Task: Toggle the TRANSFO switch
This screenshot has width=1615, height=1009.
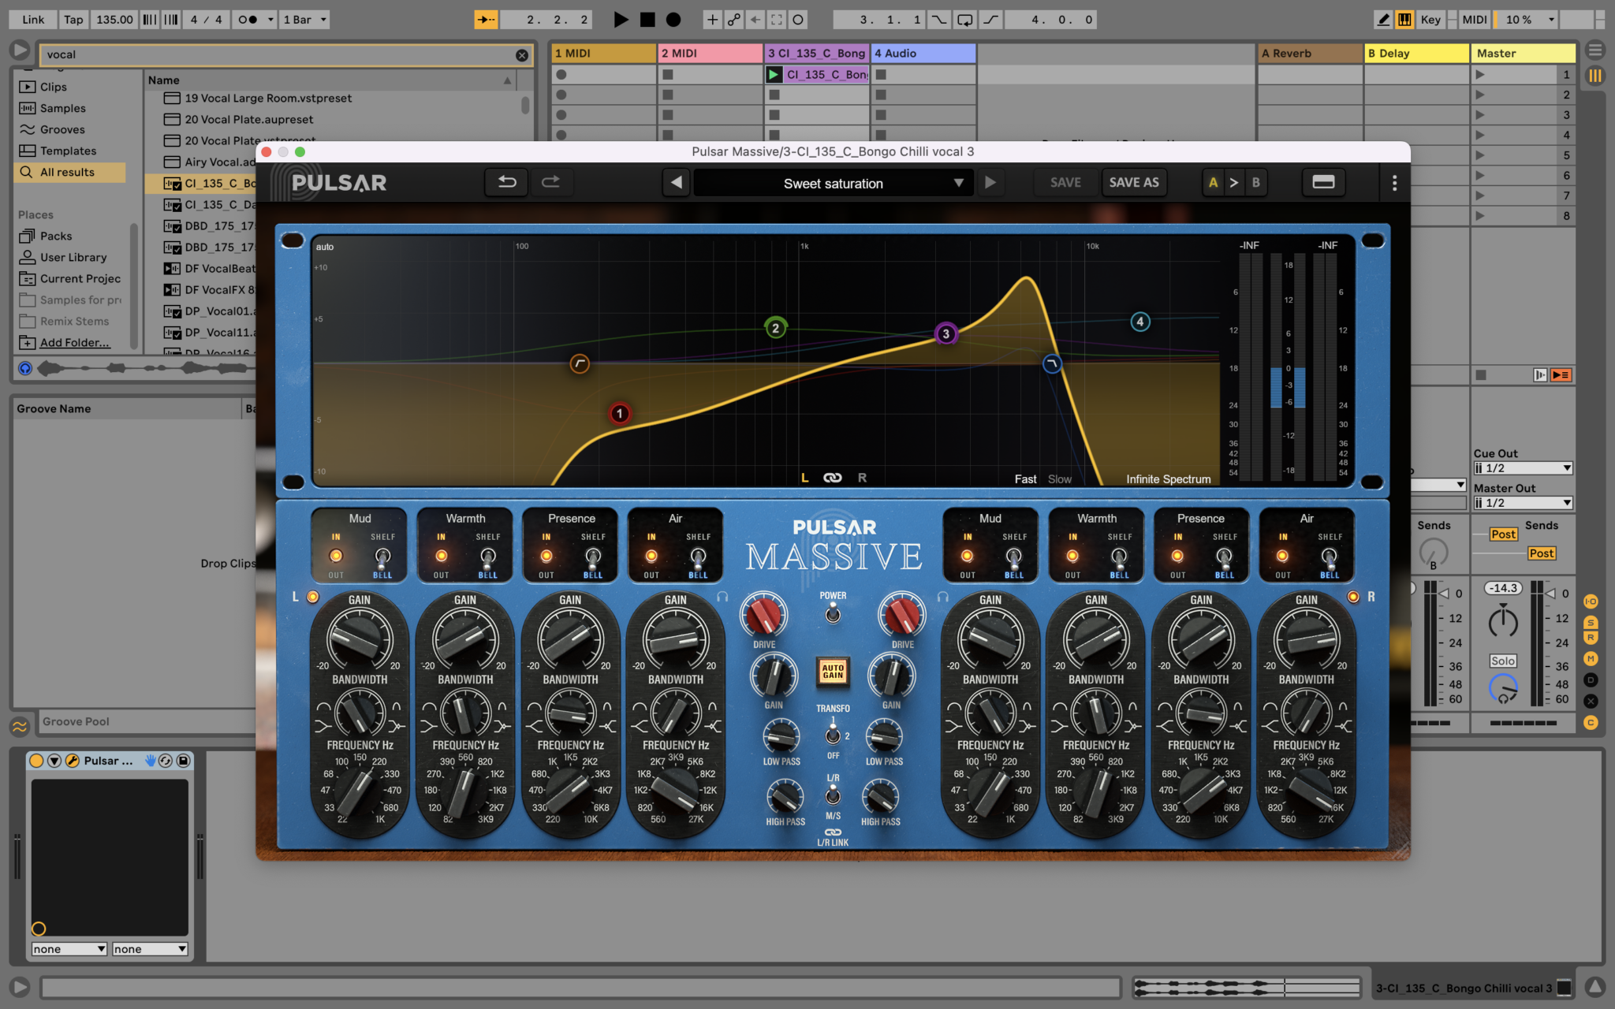Action: (x=833, y=735)
